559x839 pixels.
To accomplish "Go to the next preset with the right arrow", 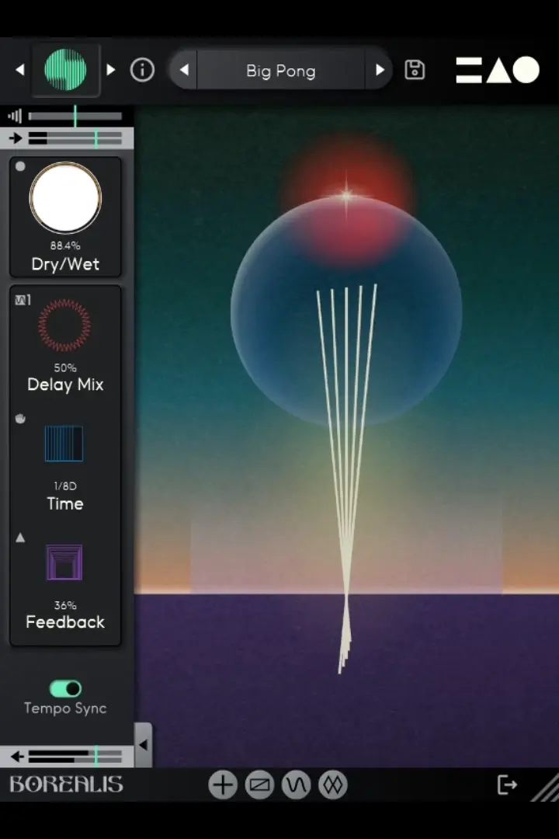I will point(380,70).
